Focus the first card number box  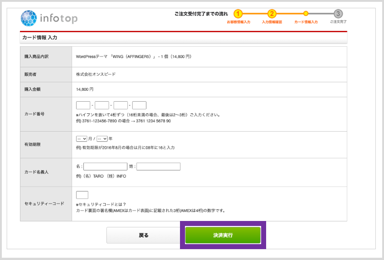tap(83, 105)
